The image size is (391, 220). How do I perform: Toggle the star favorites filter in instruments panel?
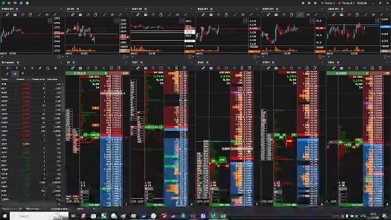[x=15, y=74]
